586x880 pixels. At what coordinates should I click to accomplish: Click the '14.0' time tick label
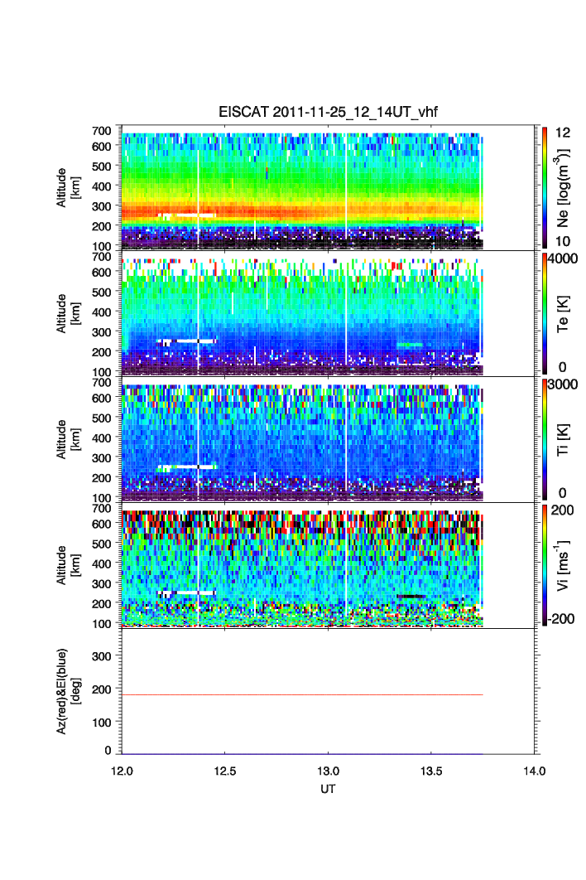pyautogui.click(x=535, y=771)
